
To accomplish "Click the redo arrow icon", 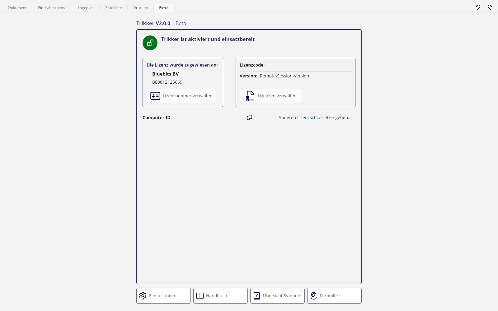I will tap(490, 7).
